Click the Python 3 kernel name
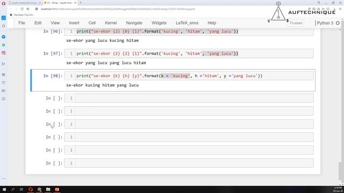 tap(325, 23)
